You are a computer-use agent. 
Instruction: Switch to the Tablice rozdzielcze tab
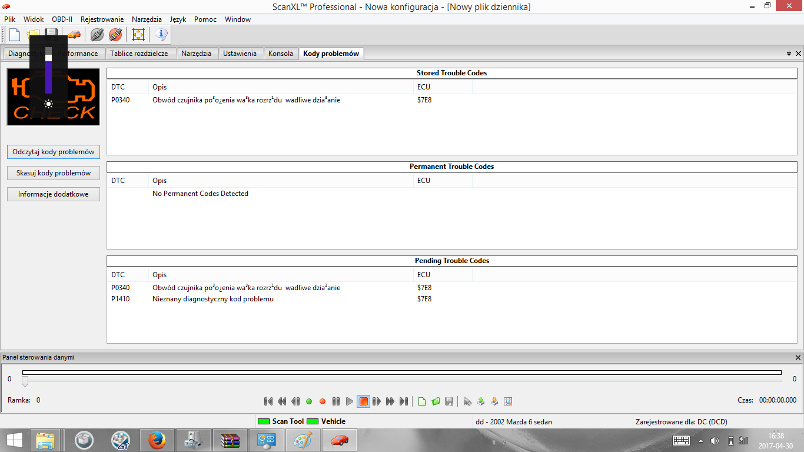click(139, 54)
